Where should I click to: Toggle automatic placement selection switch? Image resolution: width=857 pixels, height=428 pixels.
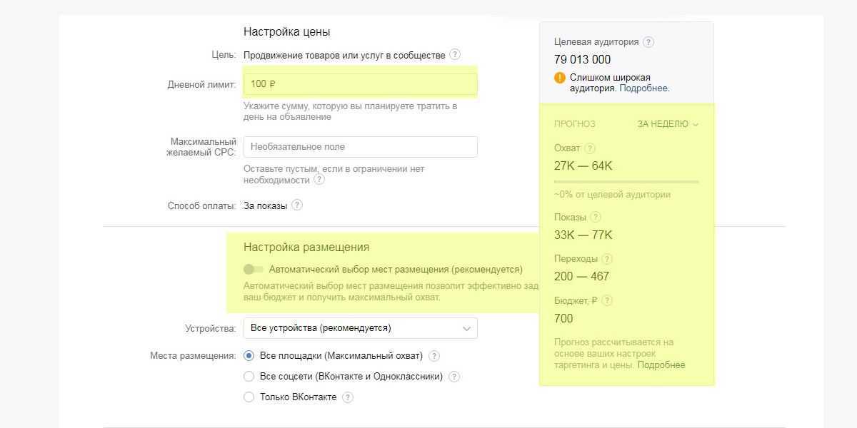point(254,270)
